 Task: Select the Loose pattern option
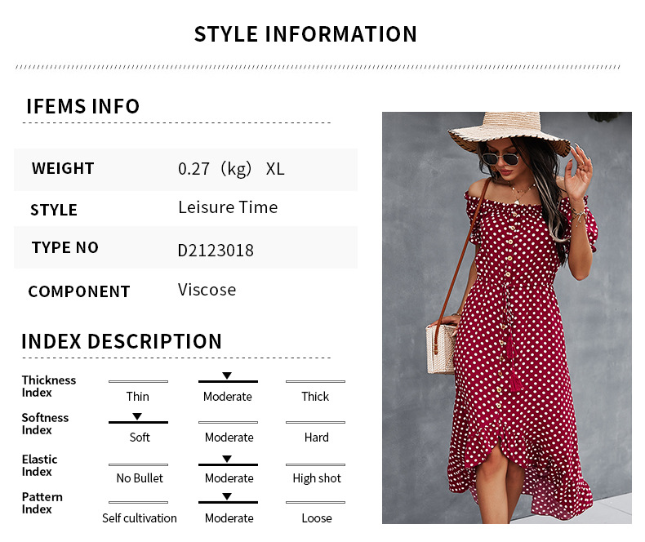click(x=317, y=518)
